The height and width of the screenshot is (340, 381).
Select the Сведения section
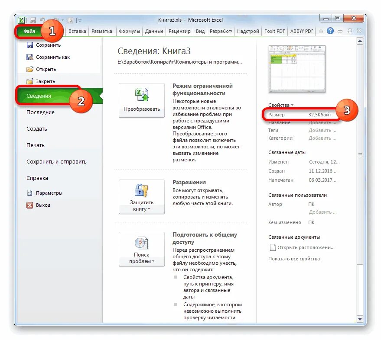pyautogui.click(x=59, y=96)
